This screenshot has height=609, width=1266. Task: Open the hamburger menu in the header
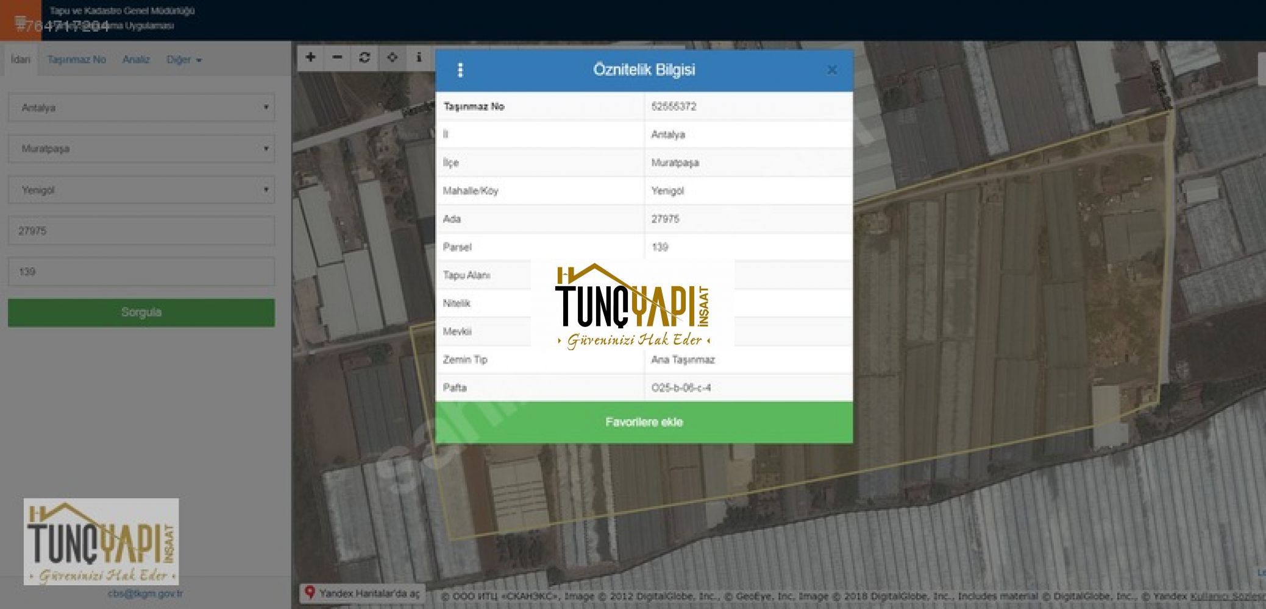(20, 21)
